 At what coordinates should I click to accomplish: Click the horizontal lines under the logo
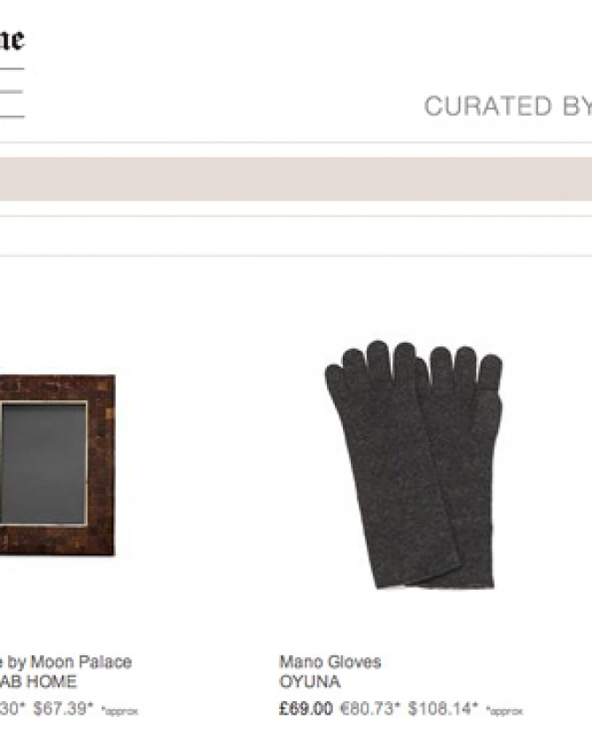[11, 93]
